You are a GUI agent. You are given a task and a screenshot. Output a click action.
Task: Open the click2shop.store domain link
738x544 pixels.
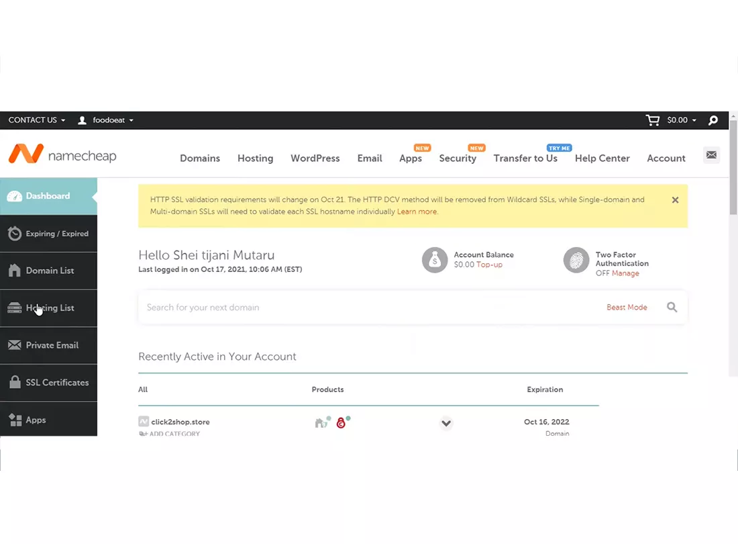180,422
